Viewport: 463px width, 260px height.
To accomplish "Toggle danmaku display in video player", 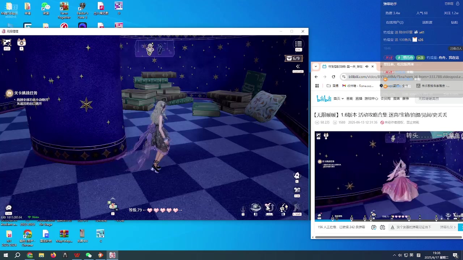I will click(374, 227).
